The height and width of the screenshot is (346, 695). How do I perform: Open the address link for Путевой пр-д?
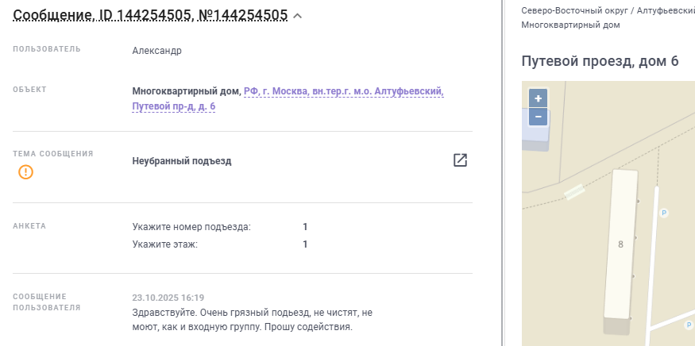(173, 106)
